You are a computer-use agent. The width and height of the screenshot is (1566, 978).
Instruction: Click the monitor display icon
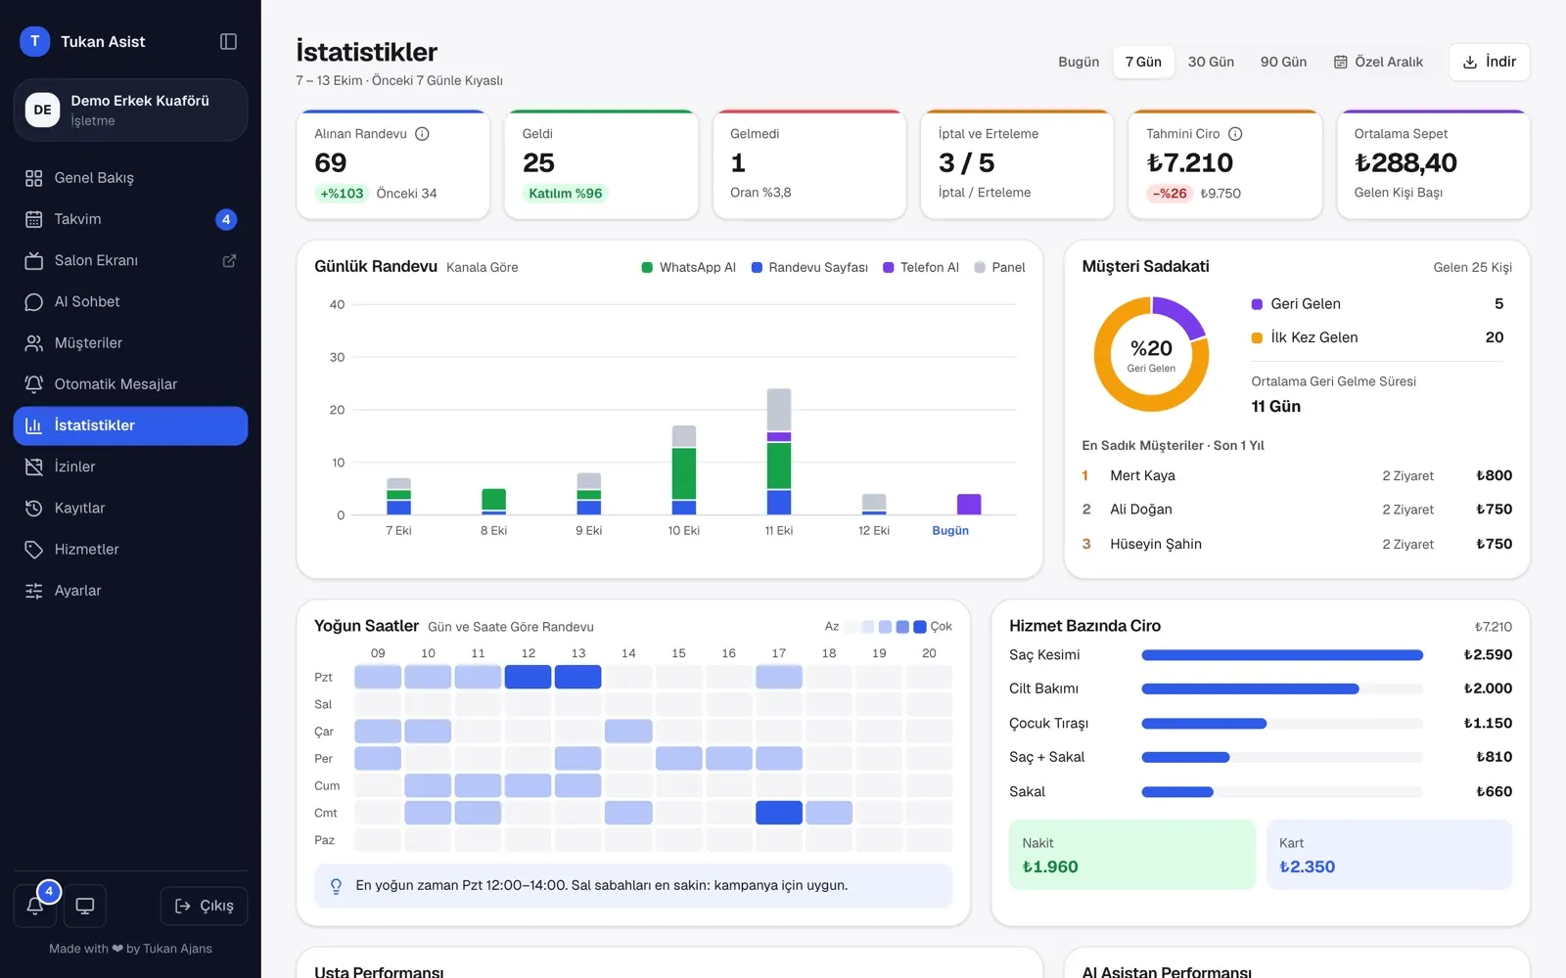[85, 906]
